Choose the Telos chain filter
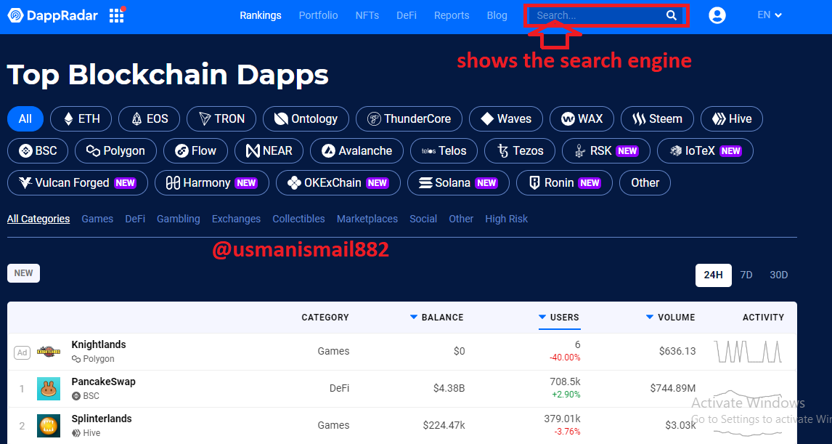Viewport: 832px width, 444px height. point(444,151)
